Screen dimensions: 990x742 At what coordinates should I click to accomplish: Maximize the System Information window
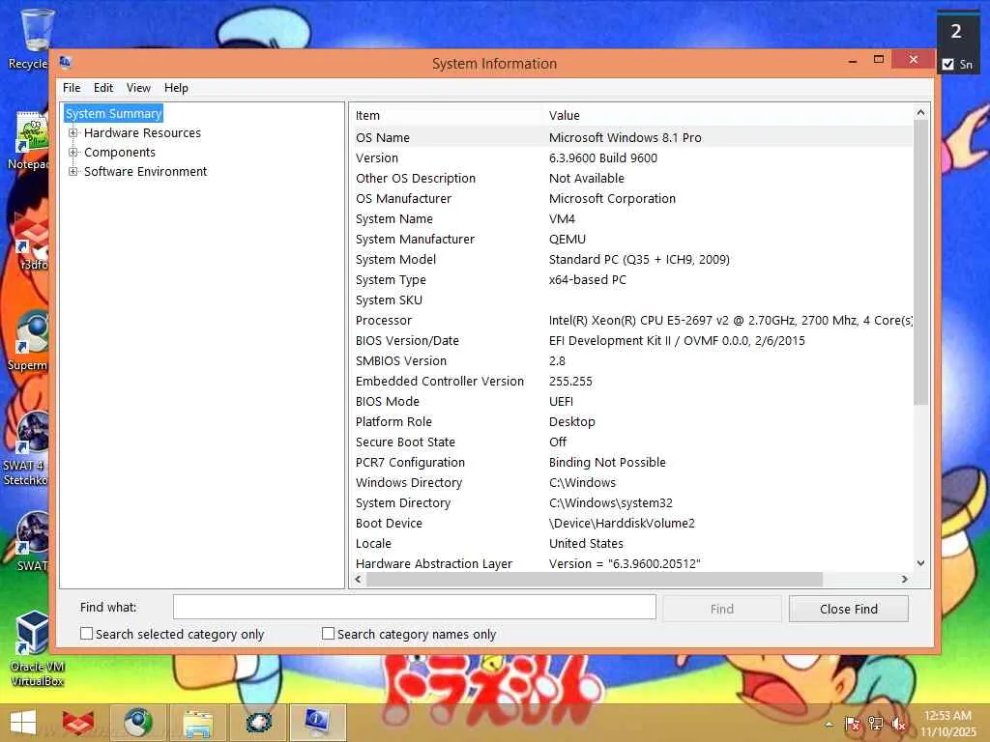878,59
